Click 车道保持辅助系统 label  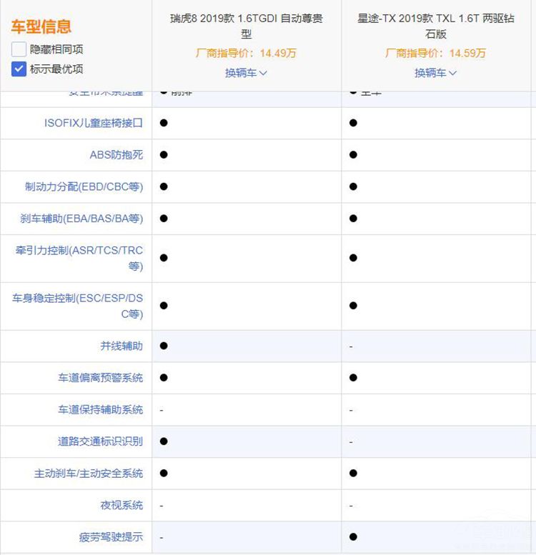(x=100, y=409)
